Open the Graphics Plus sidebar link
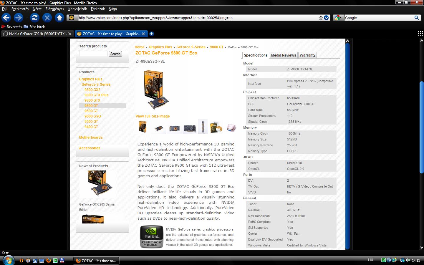Image resolution: width=424 pixels, height=265 pixels. 91,79
